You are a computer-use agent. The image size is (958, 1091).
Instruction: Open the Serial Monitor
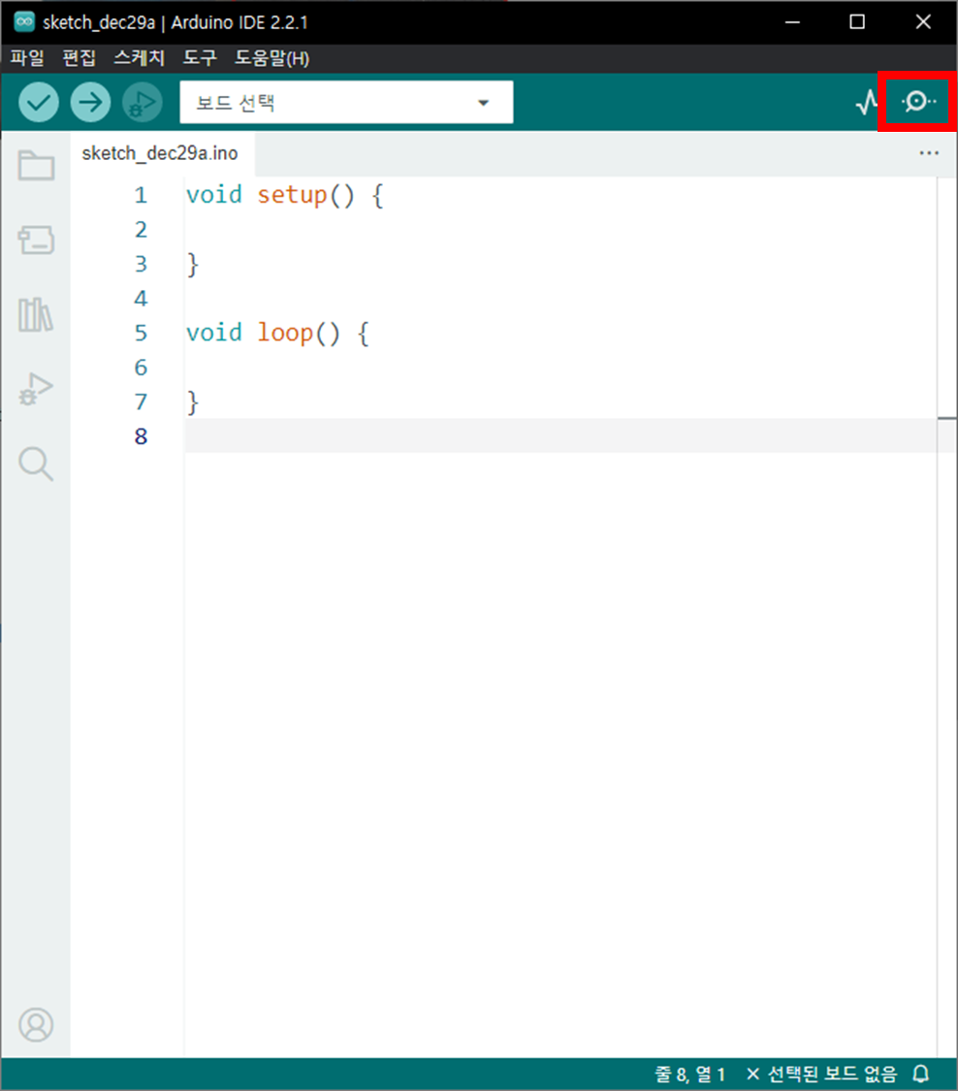pyautogui.click(x=917, y=102)
